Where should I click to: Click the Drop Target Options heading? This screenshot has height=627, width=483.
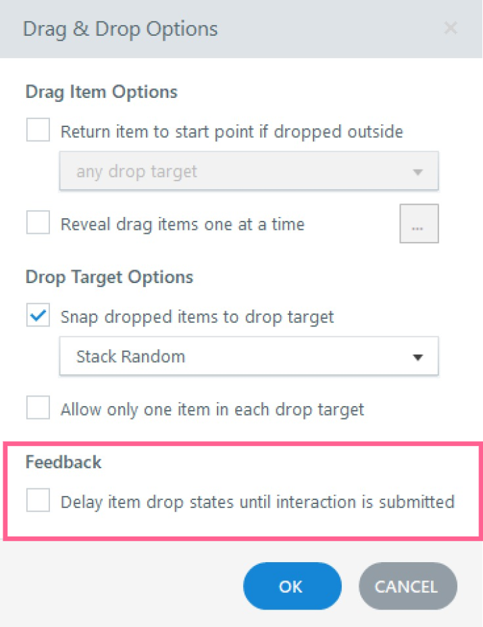109,277
